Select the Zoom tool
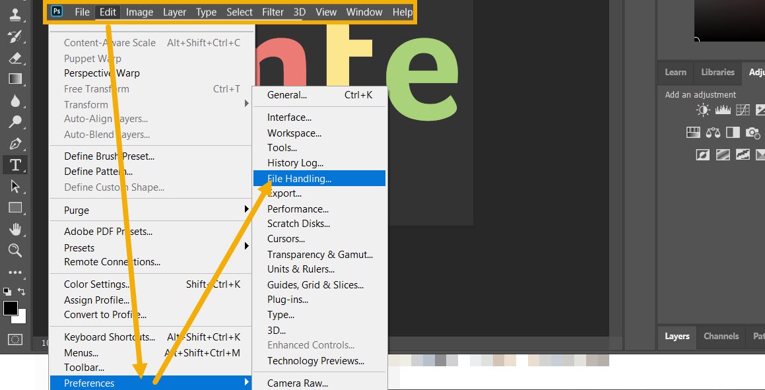This screenshot has width=765, height=390. pos(16,251)
